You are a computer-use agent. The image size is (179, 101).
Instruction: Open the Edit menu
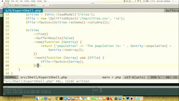pos(17,1)
